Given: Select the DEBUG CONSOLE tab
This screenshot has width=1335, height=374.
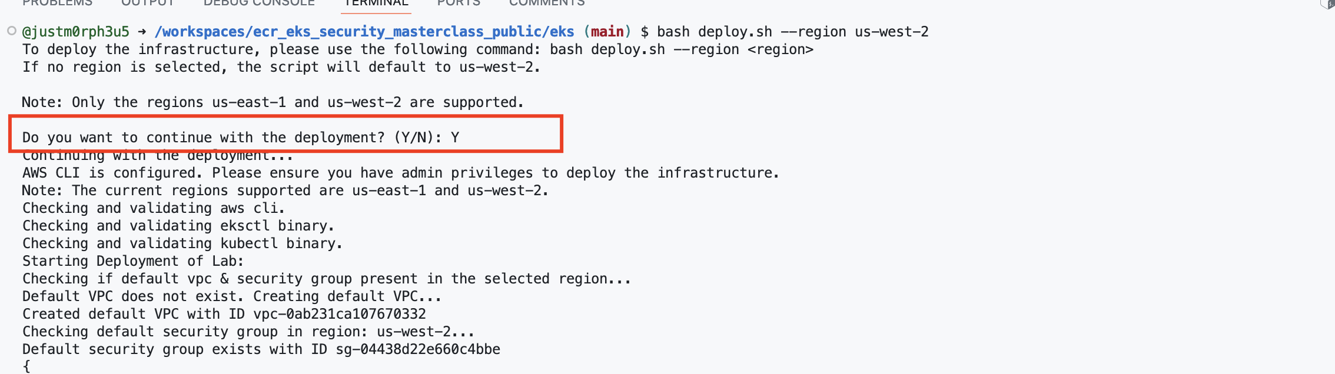Looking at the screenshot, I should 259,3.
